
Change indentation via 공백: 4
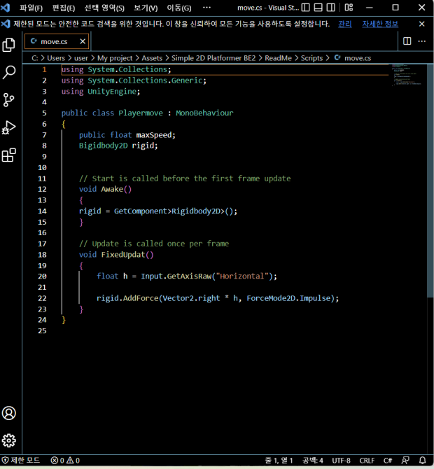tap(313, 460)
